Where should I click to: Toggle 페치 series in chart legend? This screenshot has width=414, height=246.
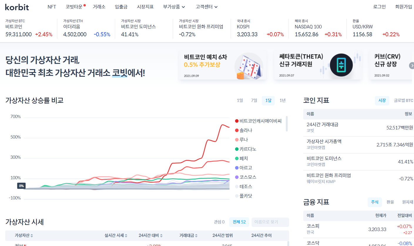[x=241, y=158]
